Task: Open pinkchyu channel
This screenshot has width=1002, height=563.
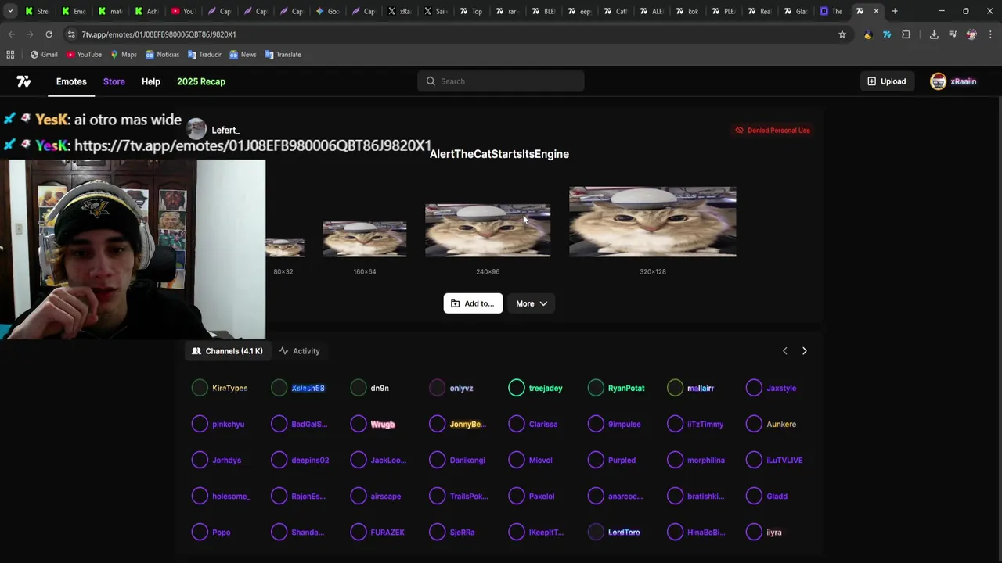Action: [x=218, y=424]
